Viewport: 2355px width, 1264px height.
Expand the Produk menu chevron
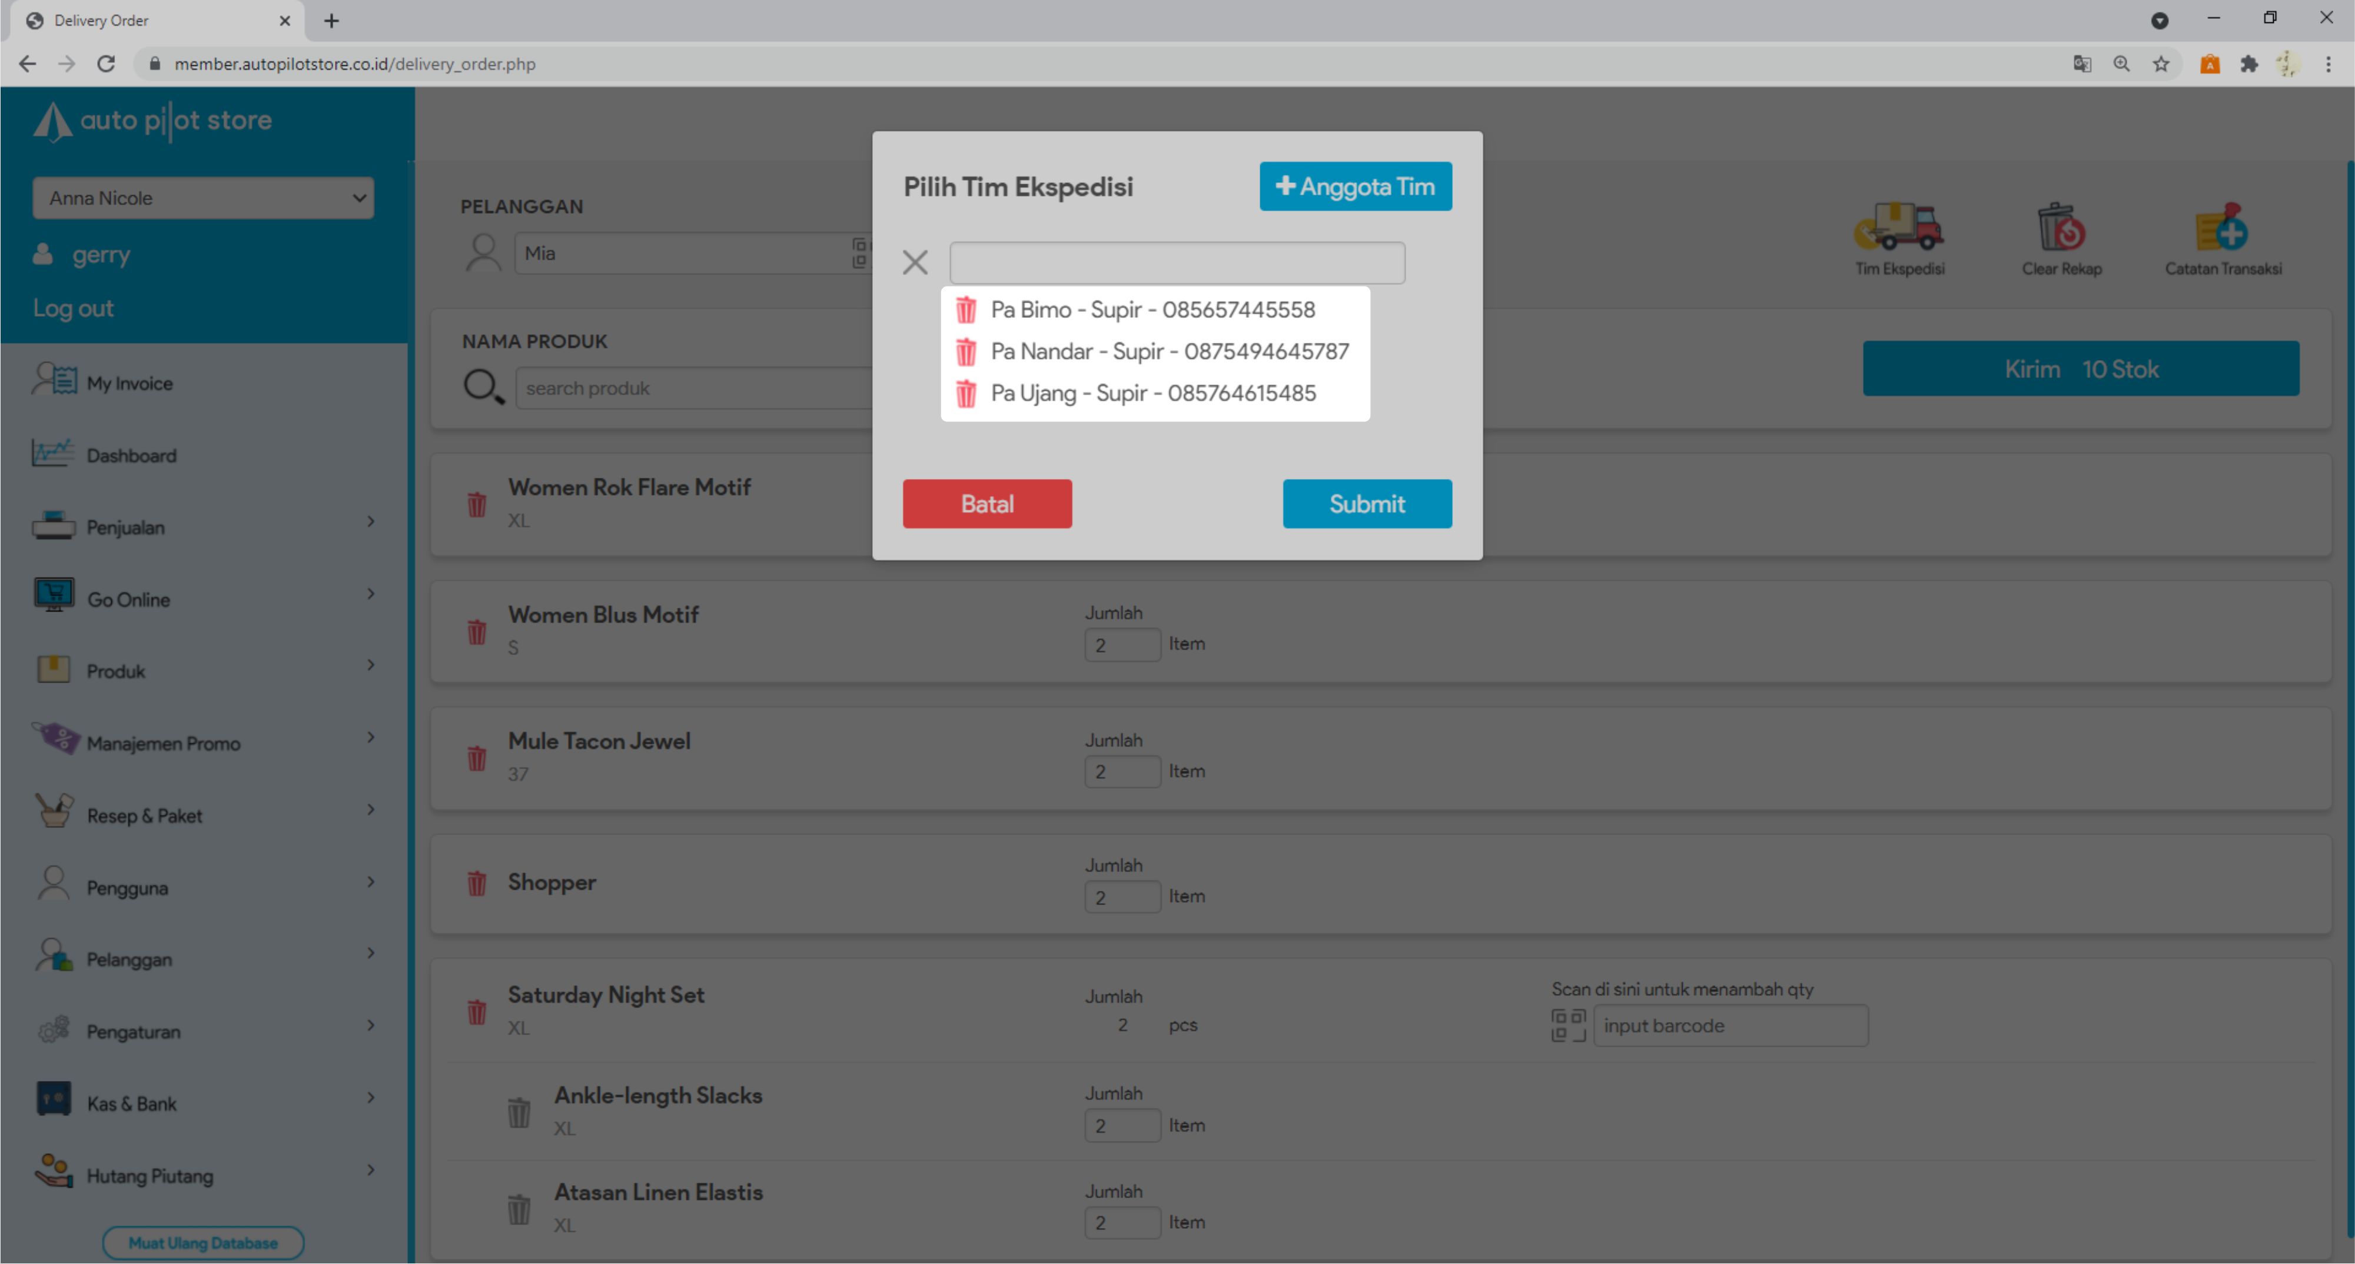tap(370, 666)
